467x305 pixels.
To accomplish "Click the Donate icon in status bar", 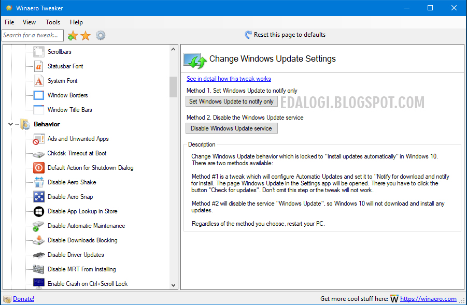I will (x=7, y=299).
